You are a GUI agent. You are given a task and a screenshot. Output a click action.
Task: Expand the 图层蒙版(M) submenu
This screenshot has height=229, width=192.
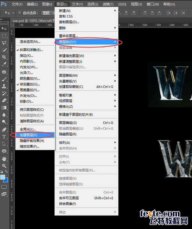(x=86, y=75)
